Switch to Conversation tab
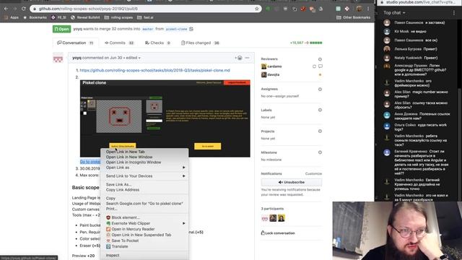 75,43
